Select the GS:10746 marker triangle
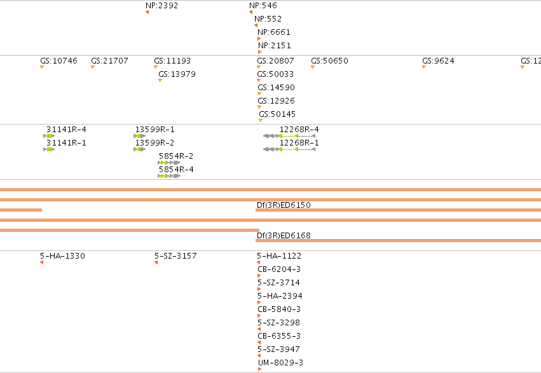 tap(42, 67)
